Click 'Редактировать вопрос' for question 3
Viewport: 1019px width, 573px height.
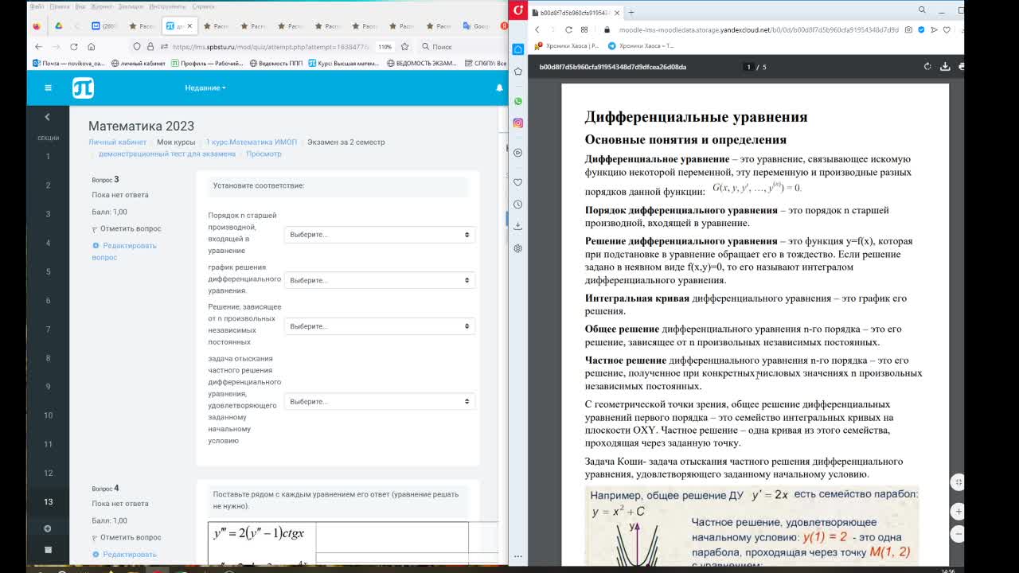coord(124,251)
